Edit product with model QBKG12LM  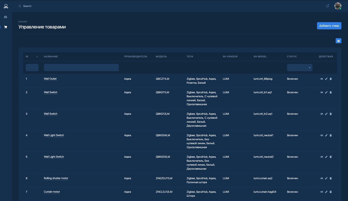(326, 114)
